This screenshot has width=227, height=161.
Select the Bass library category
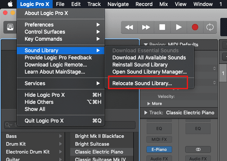coord(33,136)
